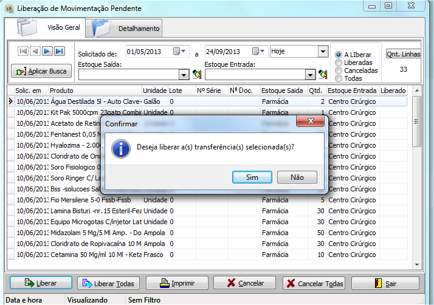Click search icon beside Estoque Saída
The height and width of the screenshot is (305, 434).
pyautogui.click(x=196, y=74)
